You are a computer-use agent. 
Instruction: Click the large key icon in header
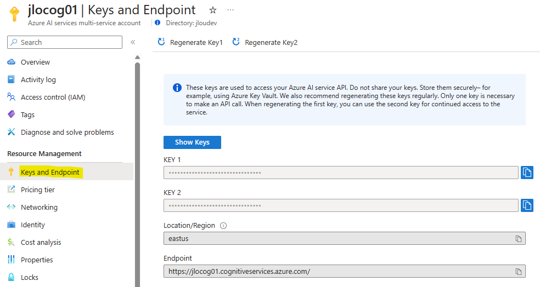pos(14,14)
